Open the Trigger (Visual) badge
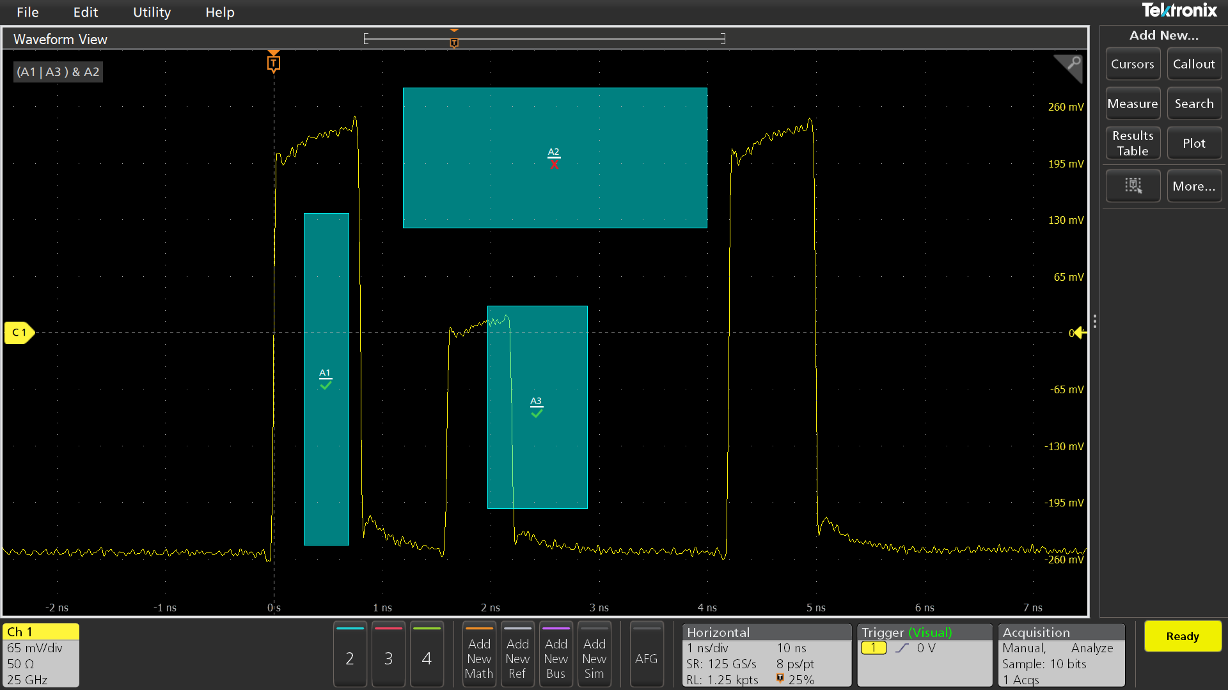 925,655
